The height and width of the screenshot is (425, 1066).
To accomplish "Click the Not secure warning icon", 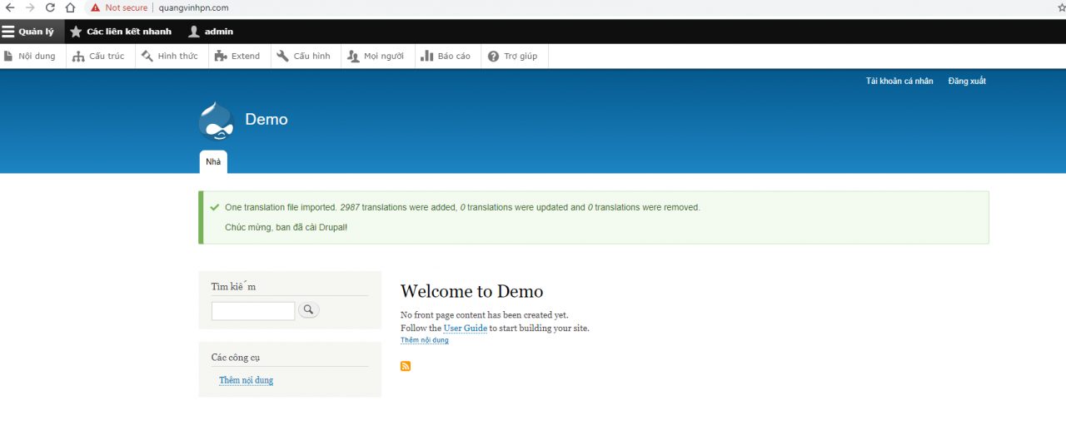I will 95,7.
